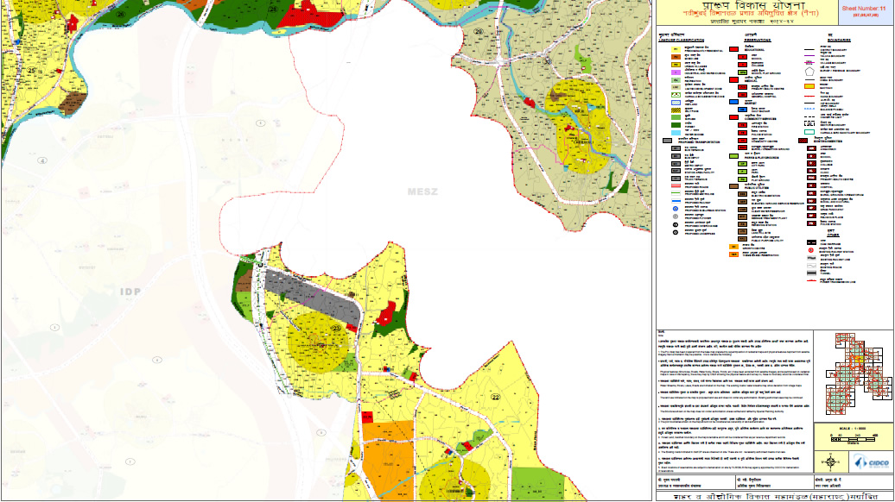Screen dimensions: 895x502
Task: Click the blue proposed suburban station circle symbol
Action: (x=676, y=209)
